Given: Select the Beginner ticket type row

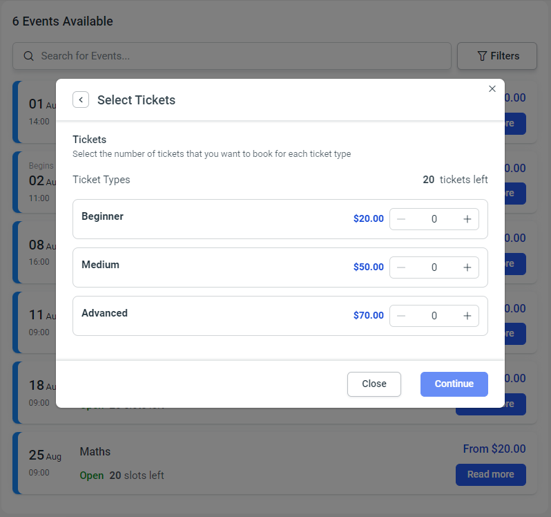Looking at the screenshot, I should pyautogui.click(x=280, y=219).
